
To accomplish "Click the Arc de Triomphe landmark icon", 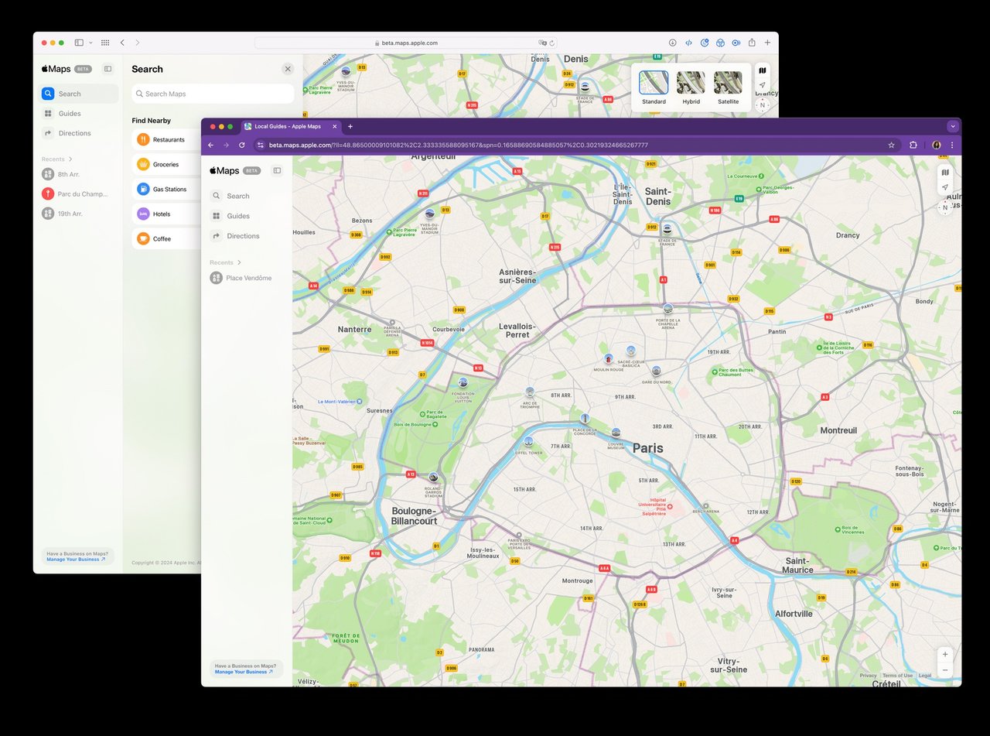I will point(530,392).
